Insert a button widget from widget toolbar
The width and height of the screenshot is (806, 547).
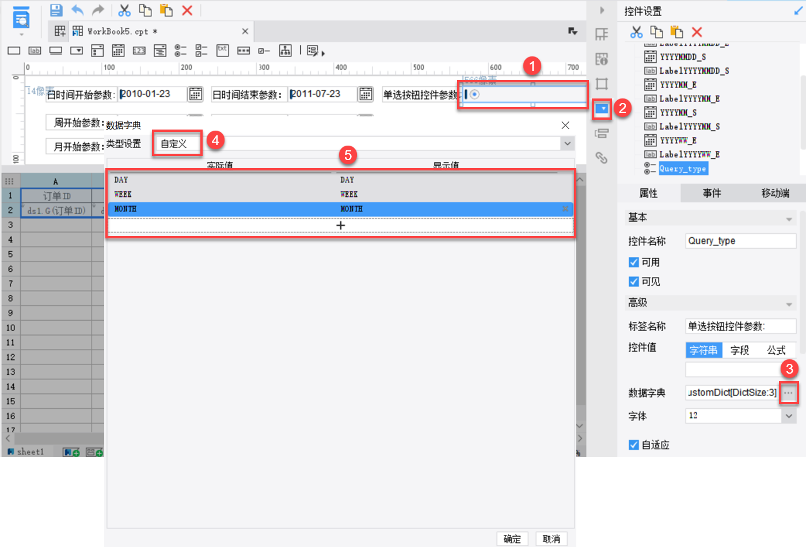point(56,51)
